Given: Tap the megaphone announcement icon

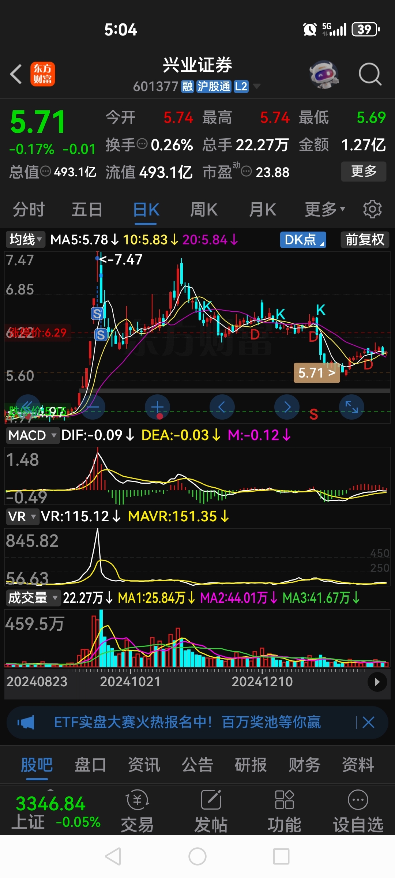Looking at the screenshot, I should [26, 723].
